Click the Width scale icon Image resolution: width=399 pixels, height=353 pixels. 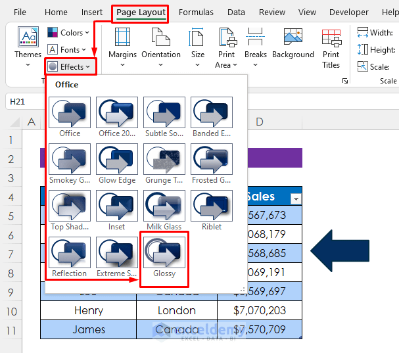[362, 32]
